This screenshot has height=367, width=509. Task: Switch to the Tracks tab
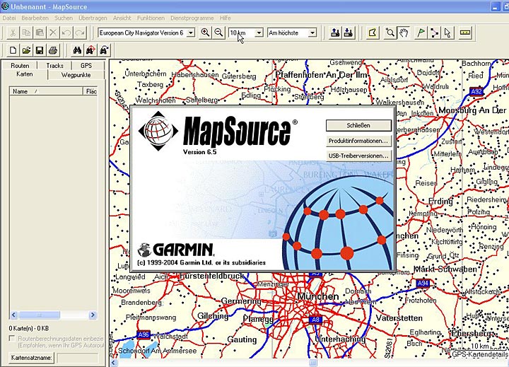(54, 66)
